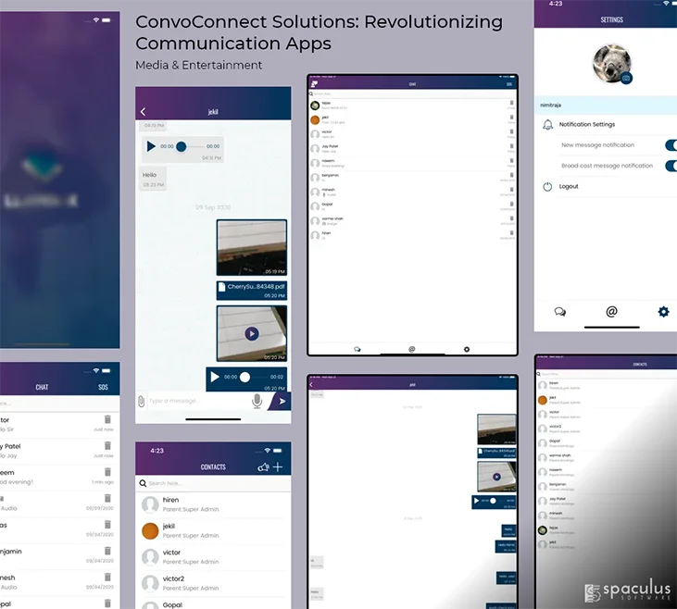Play the video message in tablet jekil chat
The height and width of the screenshot is (609, 677).
pyautogui.click(x=497, y=477)
